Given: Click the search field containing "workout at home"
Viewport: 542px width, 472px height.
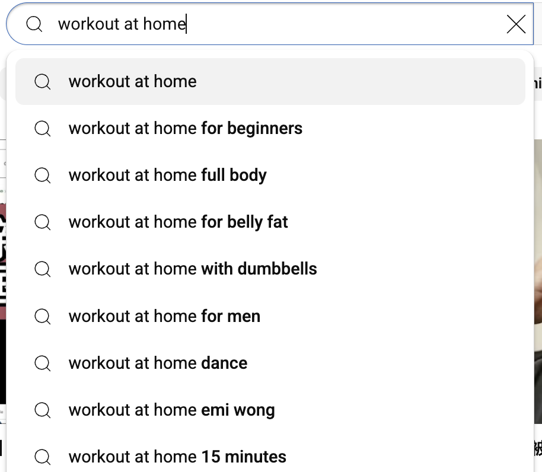Looking at the screenshot, I should 267,24.
